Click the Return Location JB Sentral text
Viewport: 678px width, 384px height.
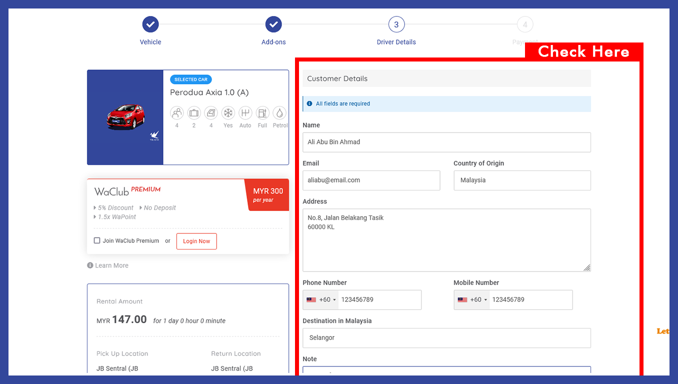tap(232, 369)
